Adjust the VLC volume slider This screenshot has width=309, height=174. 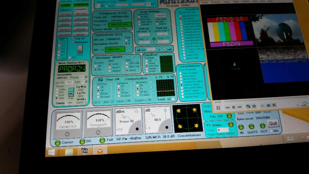pos(305,104)
